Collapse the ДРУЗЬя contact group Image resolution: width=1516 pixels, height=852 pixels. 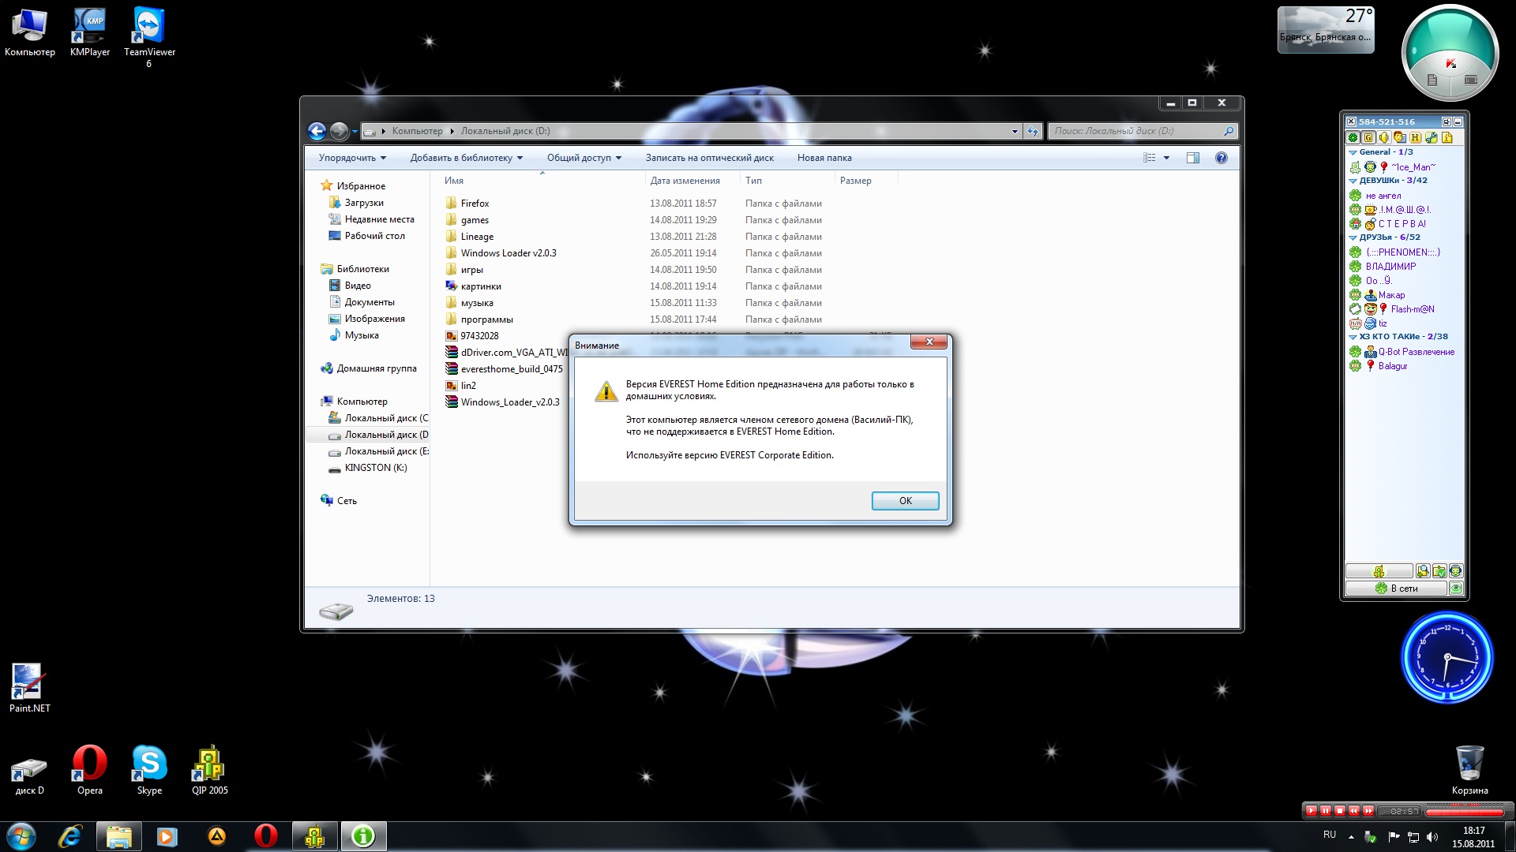[1353, 237]
